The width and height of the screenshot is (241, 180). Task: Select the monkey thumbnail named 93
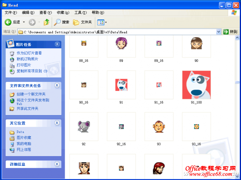(159, 127)
